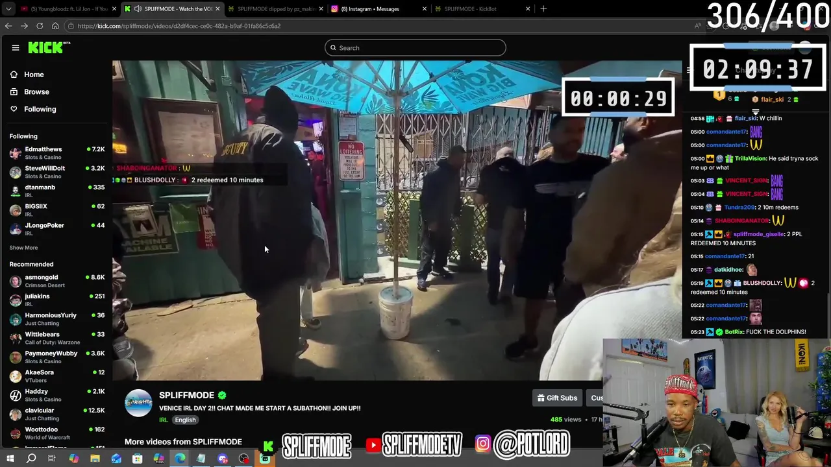Expand Following list with Show more
Screen dimensions: 831x467
pyautogui.click(x=23, y=248)
